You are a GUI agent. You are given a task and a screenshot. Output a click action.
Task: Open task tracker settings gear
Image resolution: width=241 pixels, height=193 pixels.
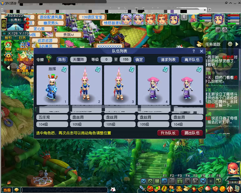click(230, 44)
